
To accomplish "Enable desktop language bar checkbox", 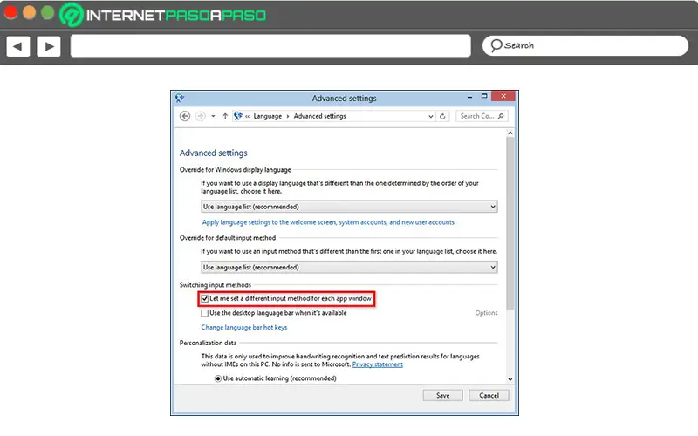I will pyautogui.click(x=205, y=313).
